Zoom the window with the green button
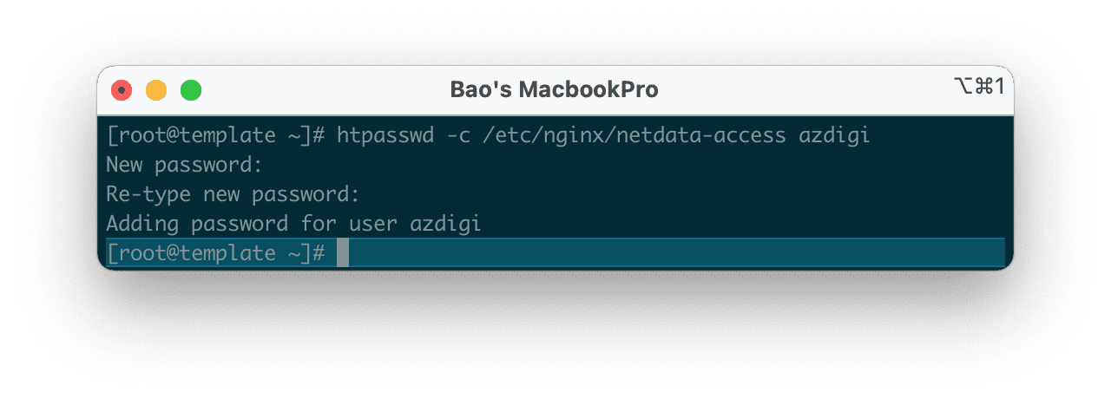This screenshot has width=1111, height=399. click(190, 89)
